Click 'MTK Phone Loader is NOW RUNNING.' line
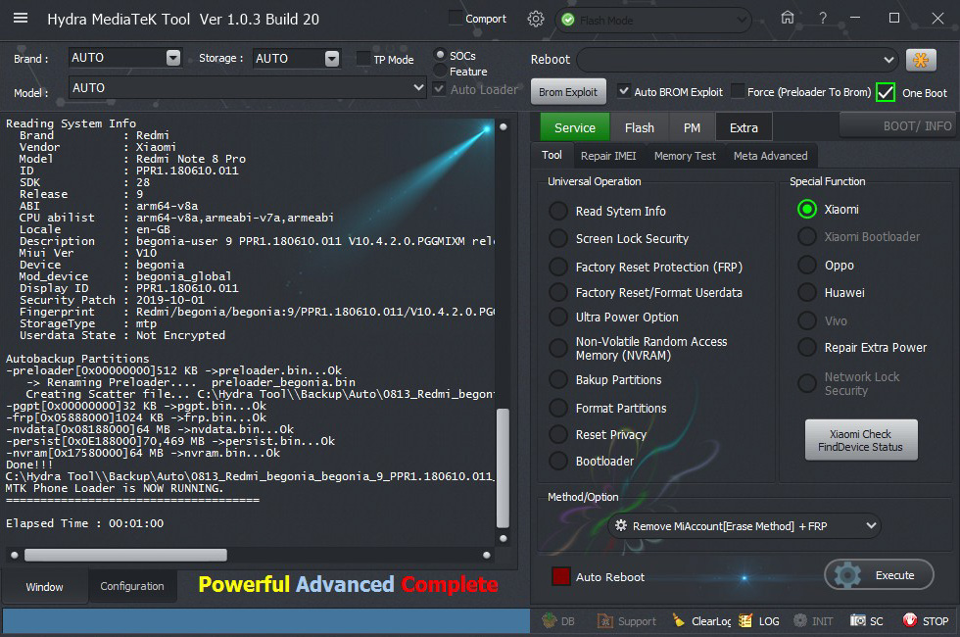The height and width of the screenshot is (637, 960). tap(114, 488)
